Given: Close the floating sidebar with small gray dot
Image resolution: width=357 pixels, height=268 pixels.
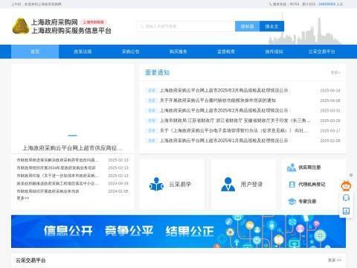Looking at the screenshot, I should click(351, 175).
